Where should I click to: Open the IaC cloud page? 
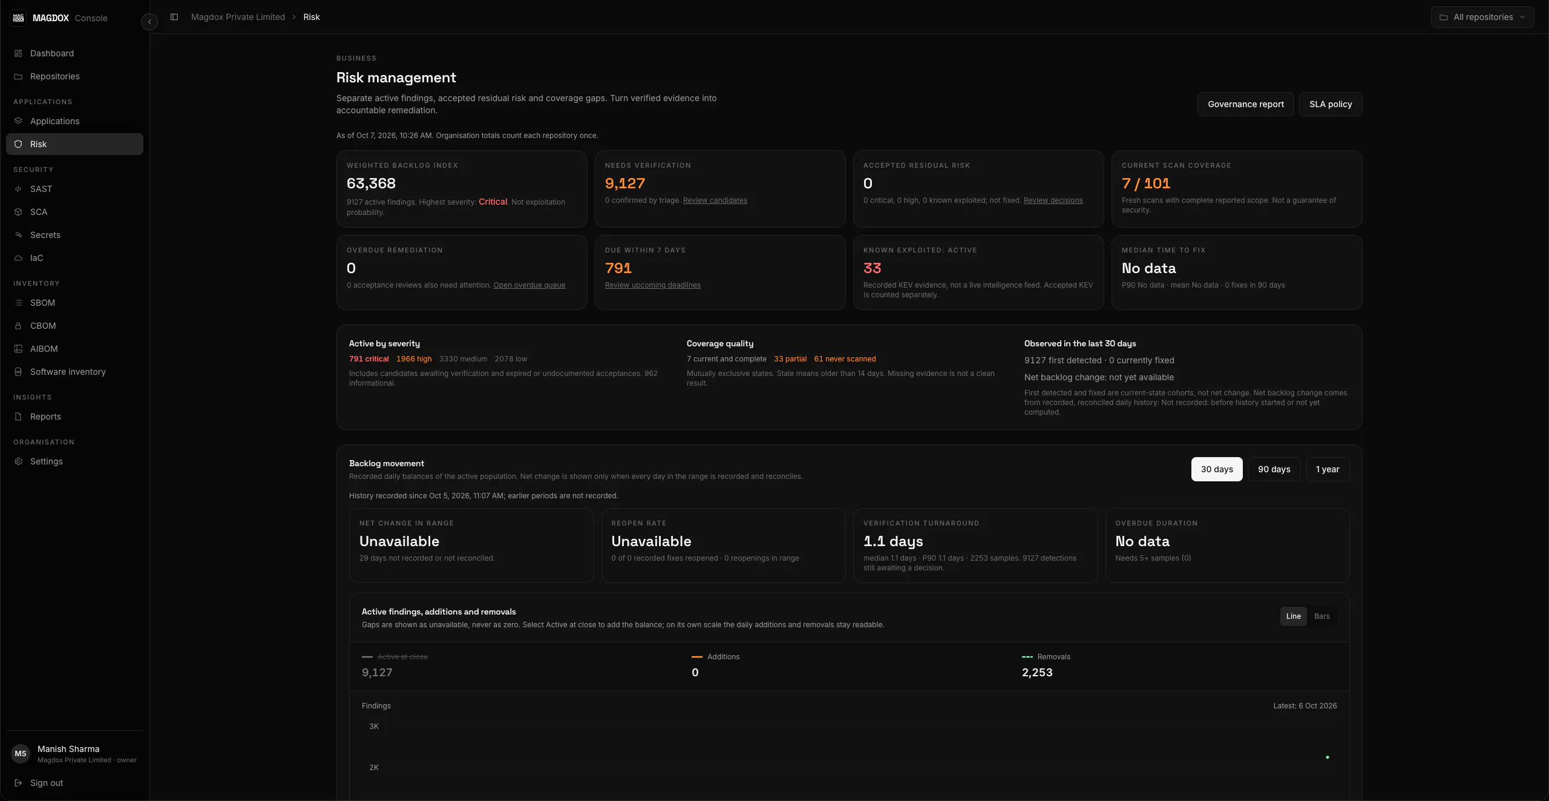coord(74,258)
